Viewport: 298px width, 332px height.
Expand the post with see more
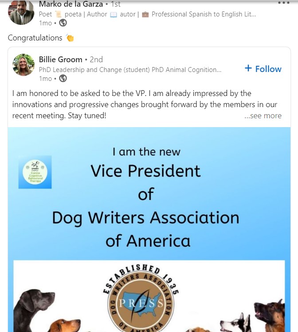pos(263,116)
